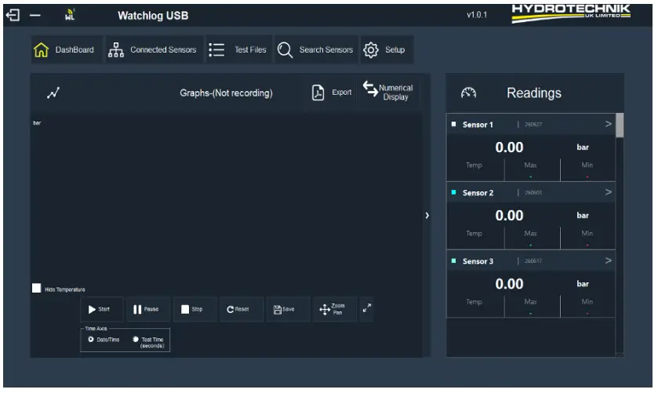Click the Setup gear icon
The height and width of the screenshot is (393, 658).
pos(371,50)
